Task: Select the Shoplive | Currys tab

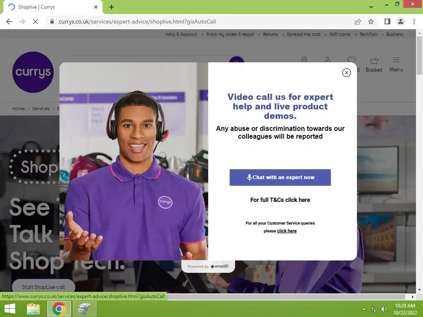Action: click(52, 7)
